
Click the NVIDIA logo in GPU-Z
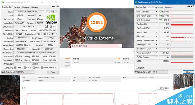[51, 19]
